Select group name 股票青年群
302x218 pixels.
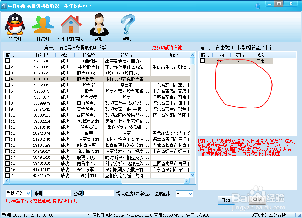(89, 139)
